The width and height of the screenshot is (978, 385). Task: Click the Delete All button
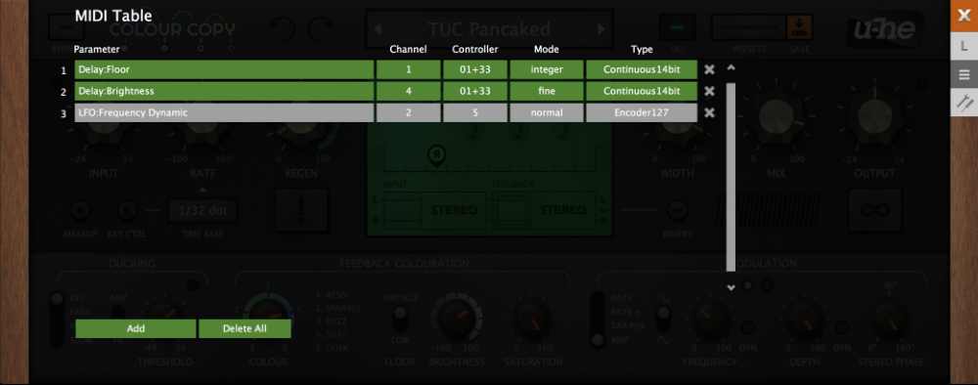click(x=244, y=328)
